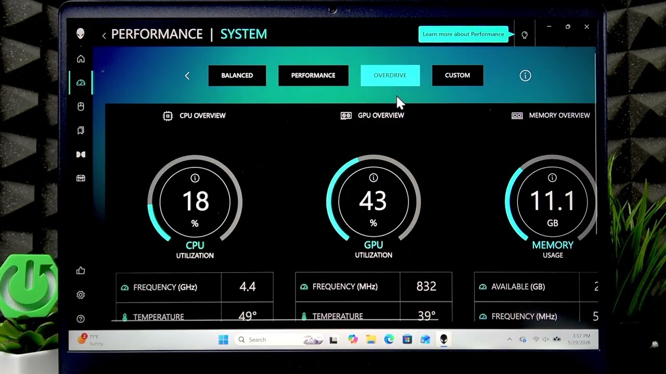Screen dimensions: 666x374
Task: Select the Overdrive power mode
Action: point(390,75)
